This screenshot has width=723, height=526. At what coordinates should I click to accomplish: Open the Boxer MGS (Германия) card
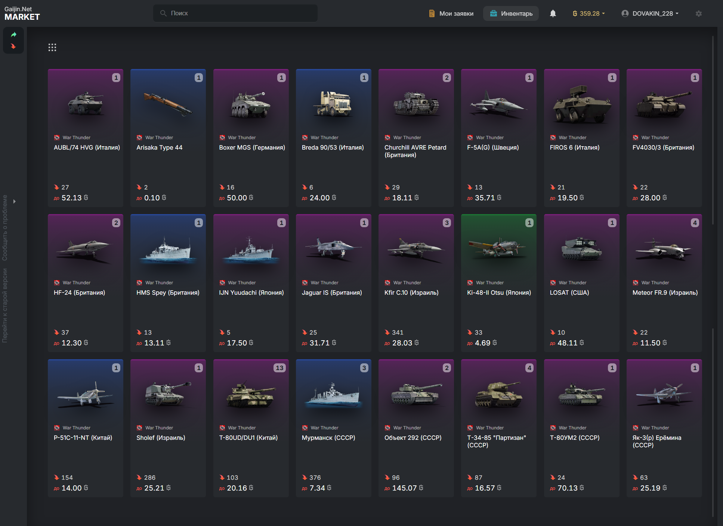pyautogui.click(x=251, y=138)
